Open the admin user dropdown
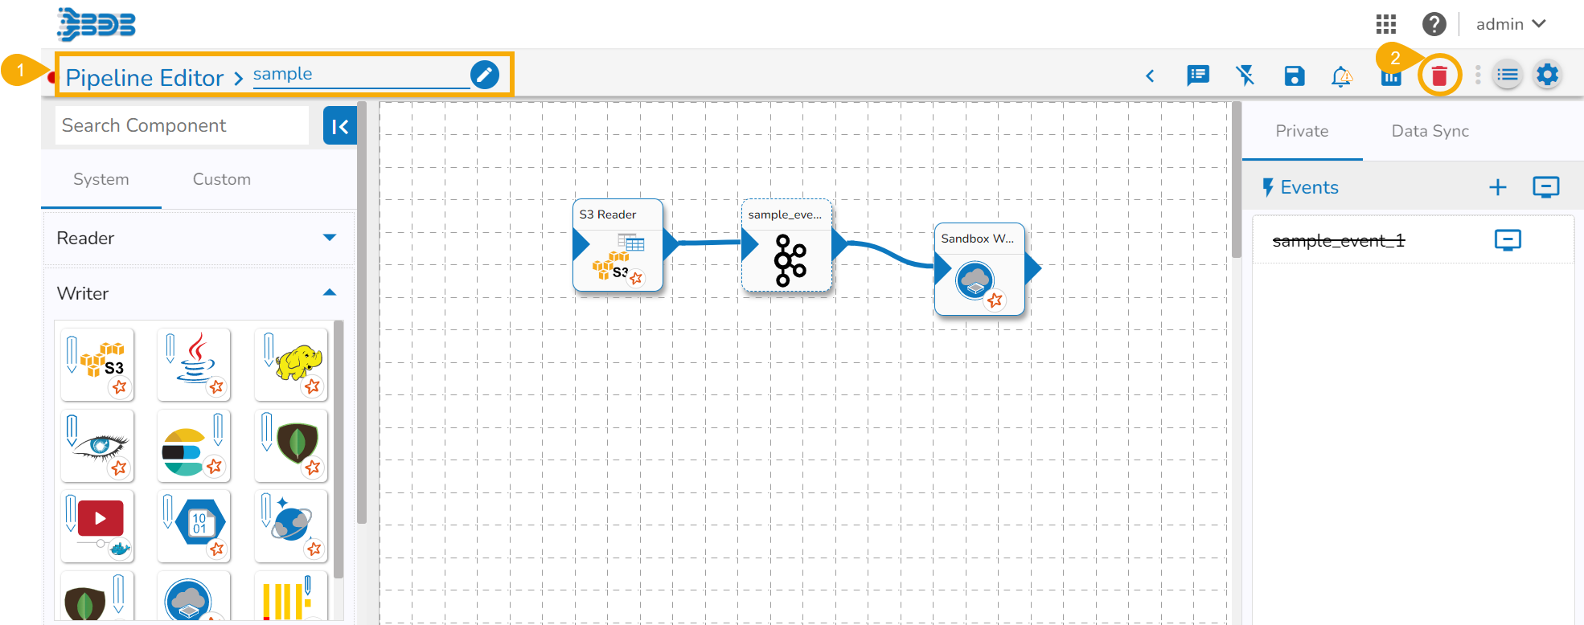 pos(1511,24)
